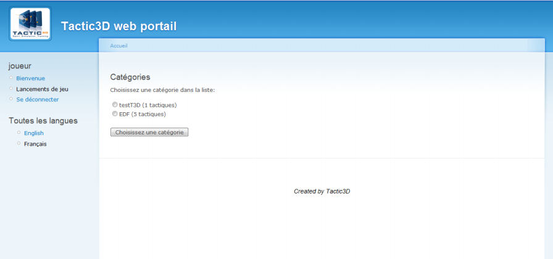Screen dimensions: 553x259
Task: Click the bullet icon beside Se déconnecter
Action: coord(10,99)
